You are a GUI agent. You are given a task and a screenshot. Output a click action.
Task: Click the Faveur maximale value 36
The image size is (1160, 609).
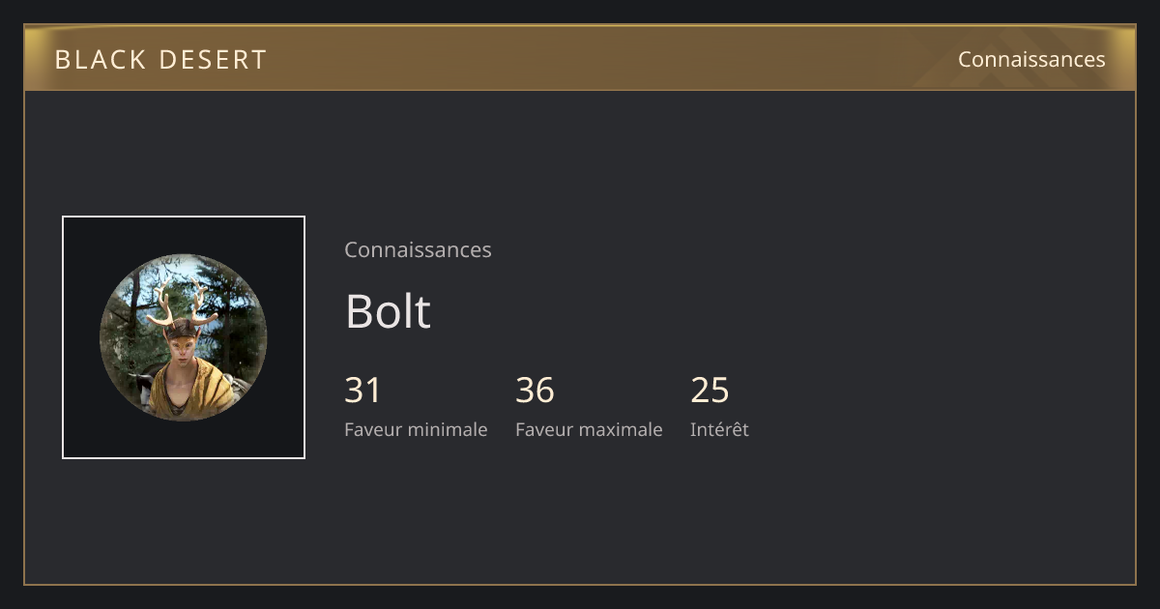[535, 391]
